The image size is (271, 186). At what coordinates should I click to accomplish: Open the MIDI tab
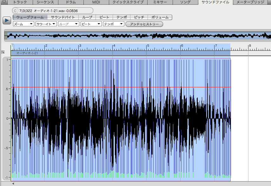click(96, 2)
